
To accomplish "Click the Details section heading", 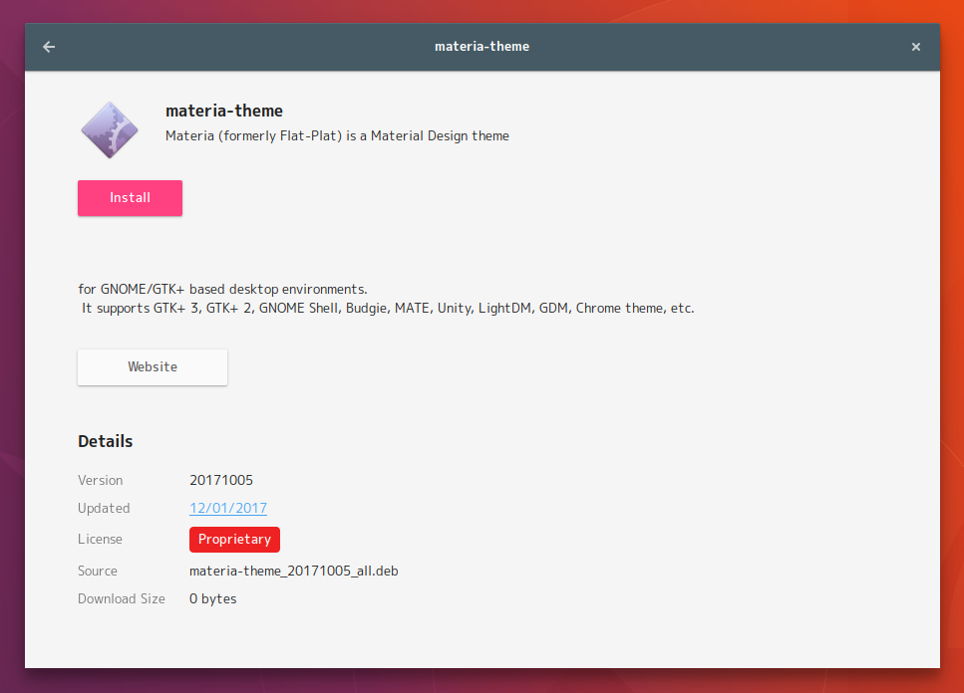I will point(105,441).
